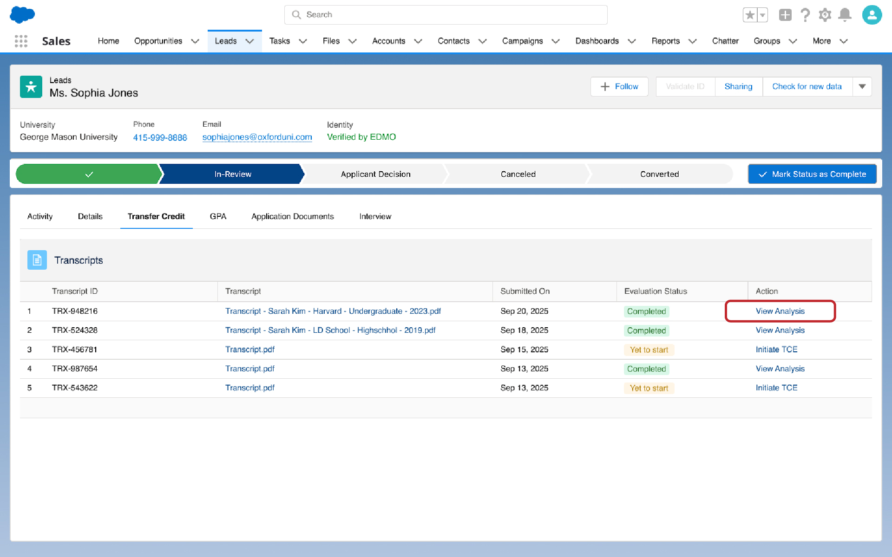
Task: Expand the favorites list dropdown arrow
Action: 762,15
